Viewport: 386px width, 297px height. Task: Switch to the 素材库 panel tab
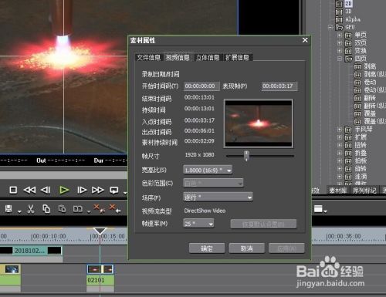[x=338, y=191]
